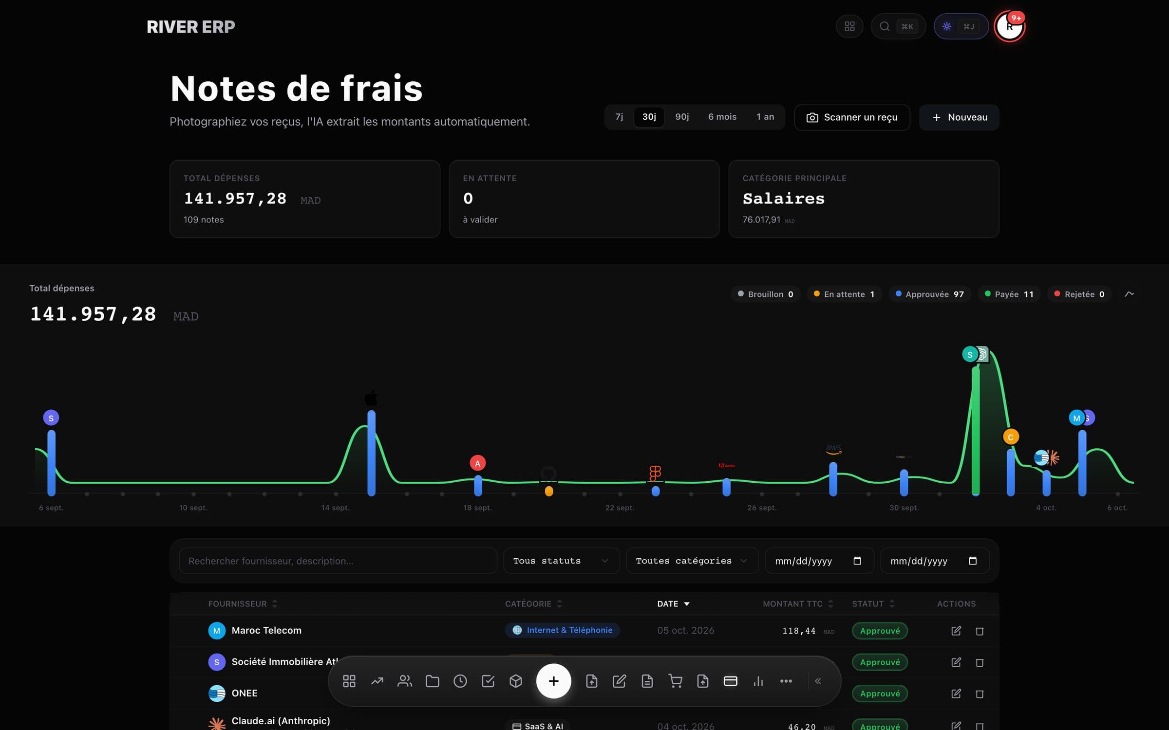Toggle the Brouillon status filter chip
Viewport: 1169px width, 730px height.
[766, 294]
